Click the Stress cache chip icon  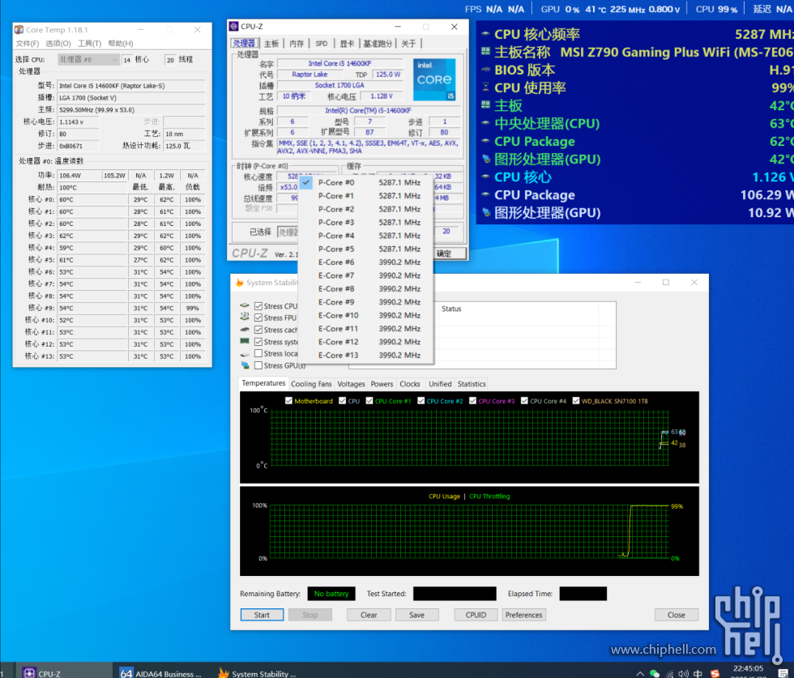click(245, 330)
